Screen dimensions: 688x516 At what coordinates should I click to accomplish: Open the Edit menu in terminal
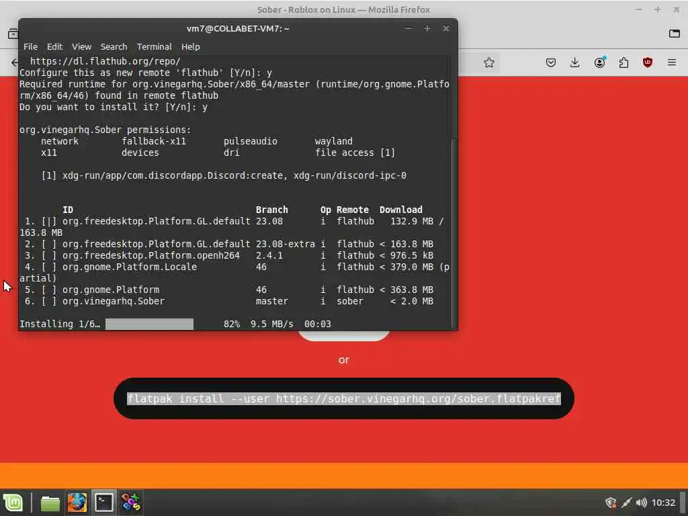click(x=55, y=46)
